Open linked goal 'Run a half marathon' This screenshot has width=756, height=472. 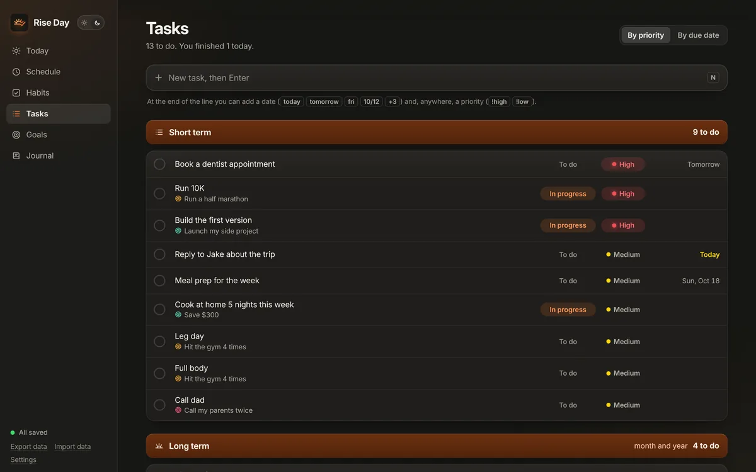pos(212,199)
